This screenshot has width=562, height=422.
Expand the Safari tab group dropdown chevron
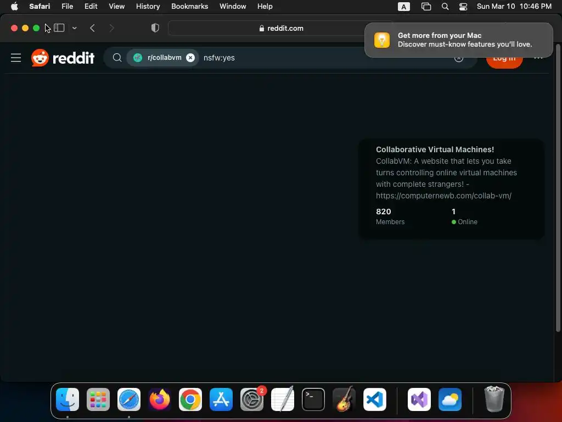pyautogui.click(x=75, y=28)
